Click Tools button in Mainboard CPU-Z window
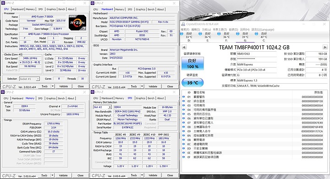Viewport: 330px width, 179px height. [134, 87]
